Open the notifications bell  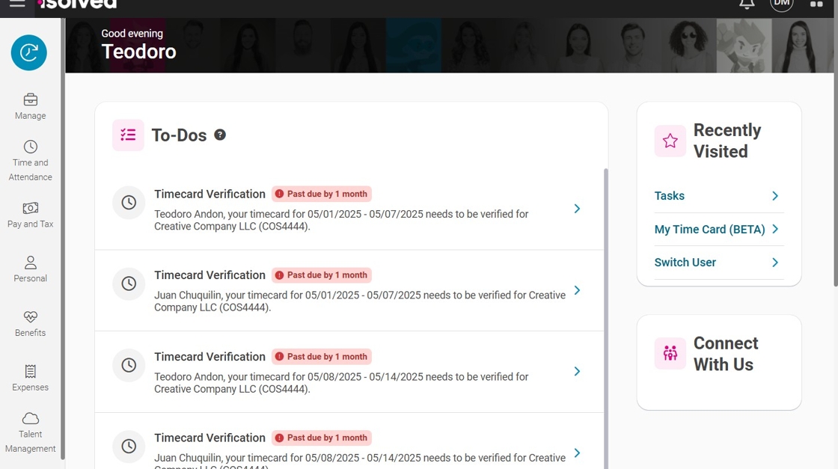pyautogui.click(x=747, y=4)
